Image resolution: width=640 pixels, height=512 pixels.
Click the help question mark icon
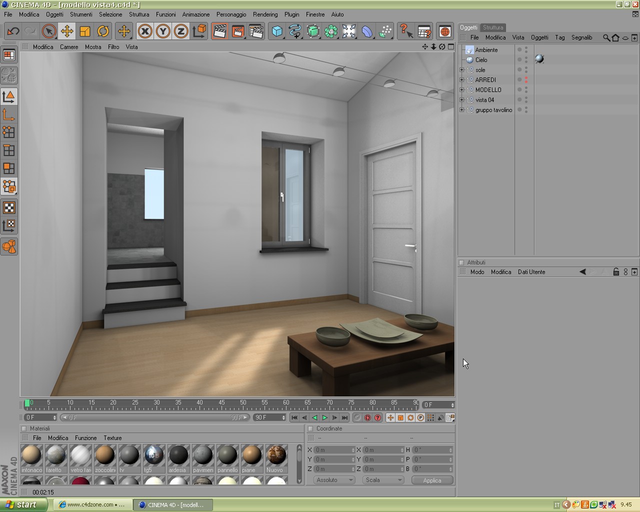(x=406, y=31)
